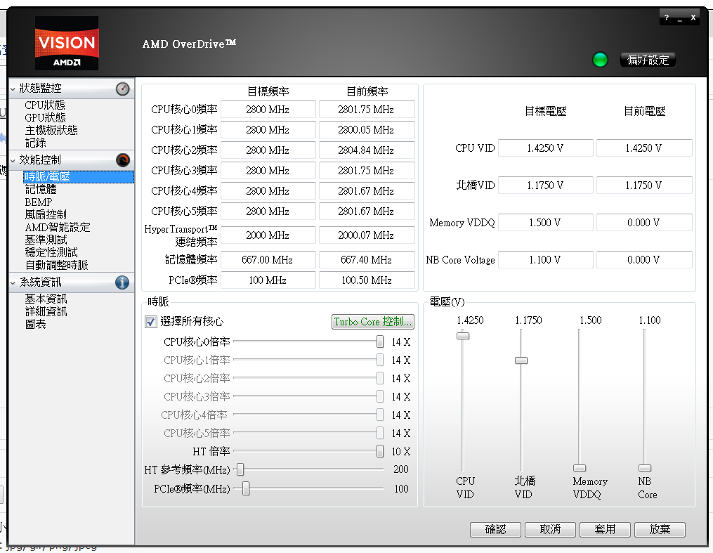Click the 目標電壓 column header
This screenshot has height=553, width=713.
546,112
